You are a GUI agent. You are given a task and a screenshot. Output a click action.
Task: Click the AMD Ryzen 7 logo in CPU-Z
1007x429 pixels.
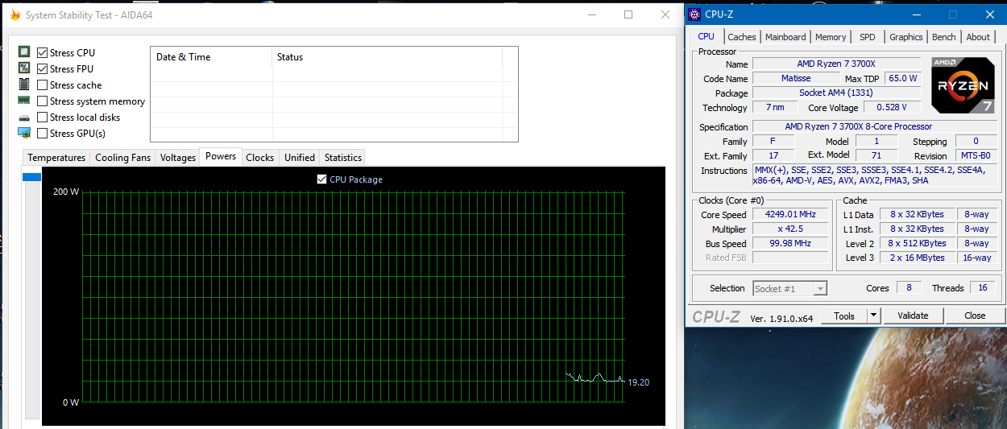(x=962, y=85)
